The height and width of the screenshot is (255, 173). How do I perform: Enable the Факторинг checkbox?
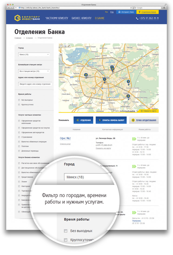(19, 186)
